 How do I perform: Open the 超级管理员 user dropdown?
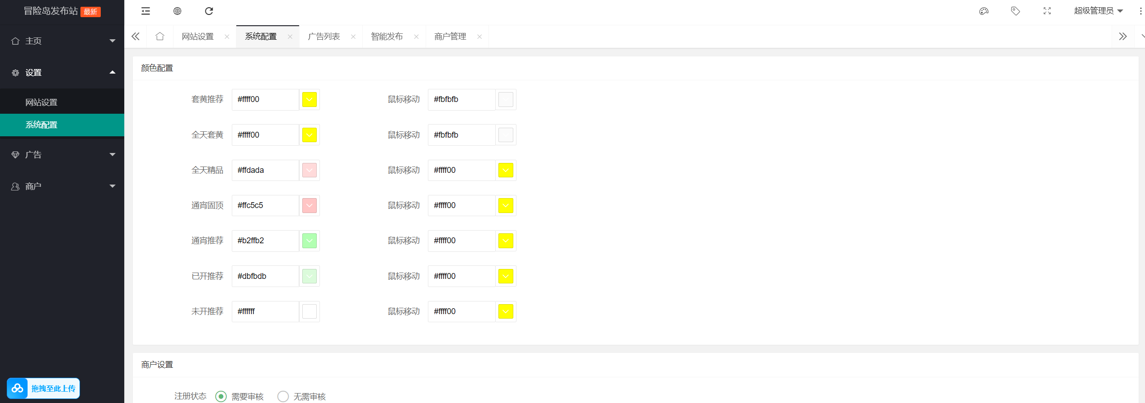[x=1098, y=11]
